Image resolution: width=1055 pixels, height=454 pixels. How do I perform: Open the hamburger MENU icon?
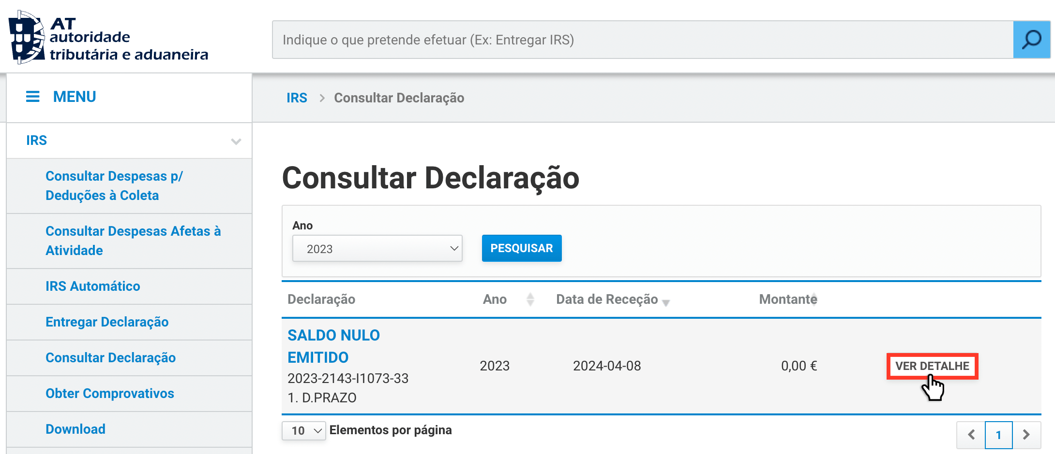coord(32,97)
